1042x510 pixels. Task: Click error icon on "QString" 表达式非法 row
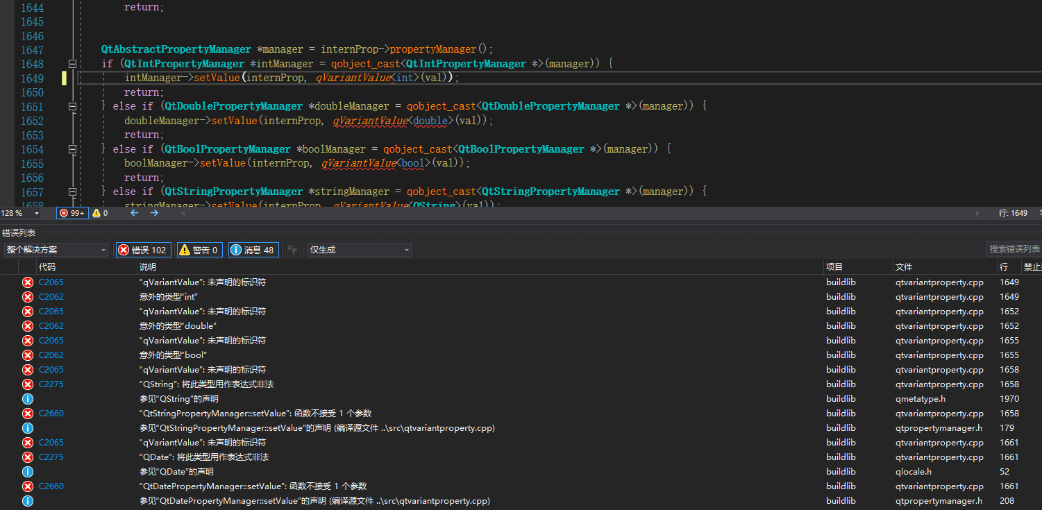click(x=28, y=384)
